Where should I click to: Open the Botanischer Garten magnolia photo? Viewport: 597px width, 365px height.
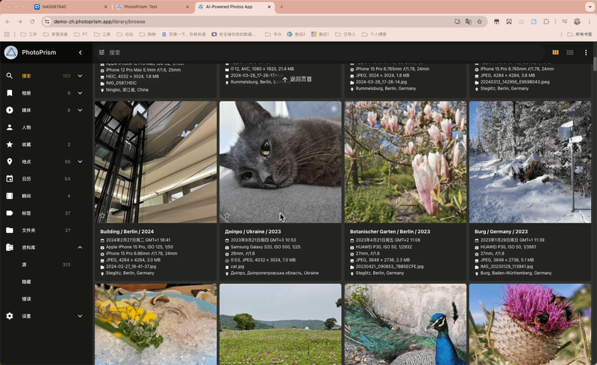[405, 162]
